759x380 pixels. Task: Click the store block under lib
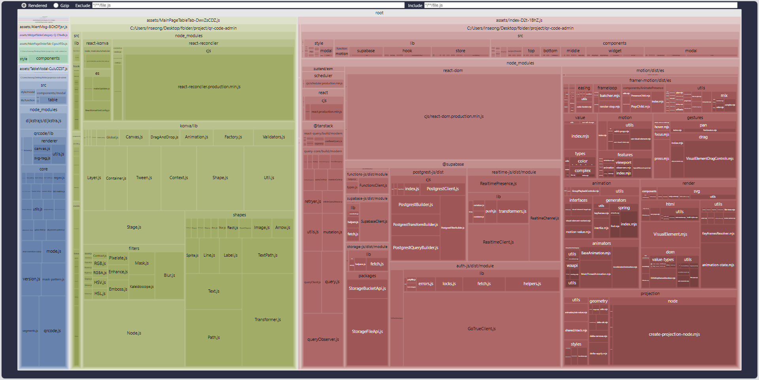pyautogui.click(x=460, y=51)
